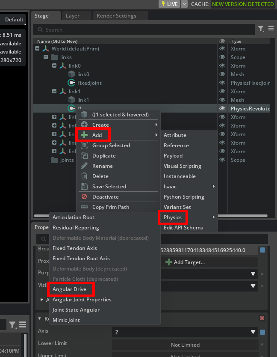The width and height of the screenshot is (277, 357).
Task: Toggle visibility of the J1 revolute joint
Action: 222,109
